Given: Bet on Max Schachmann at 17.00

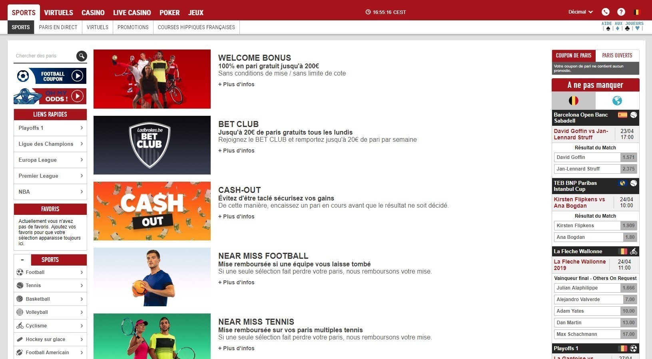Looking at the screenshot, I should click(x=595, y=334).
